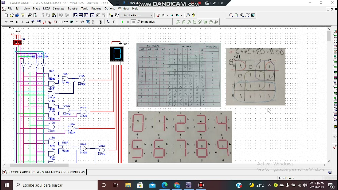Place a CMOS component
Image resolution: width=338 pixels, height=190 pixels.
click(39, 22)
